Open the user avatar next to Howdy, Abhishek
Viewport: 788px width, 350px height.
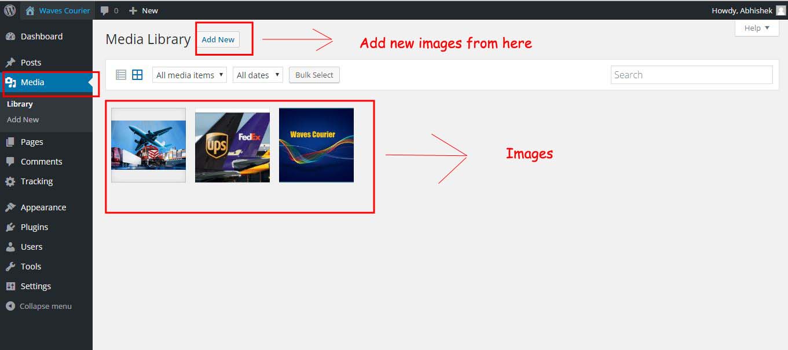pos(780,10)
